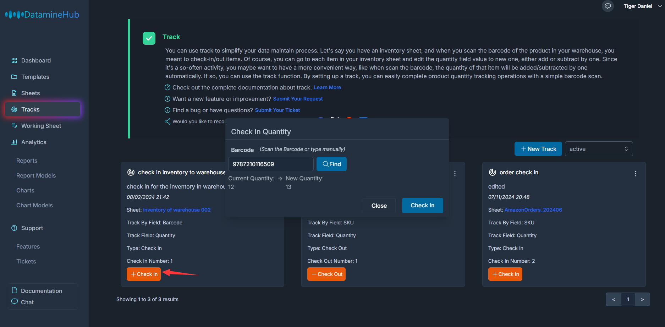Click the DatamineHub logo
The height and width of the screenshot is (327, 665).
click(42, 15)
